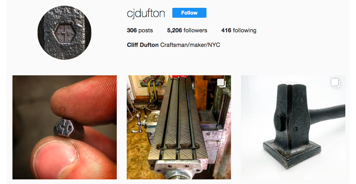Open the 416 following list
356x184 pixels.
[239, 30]
